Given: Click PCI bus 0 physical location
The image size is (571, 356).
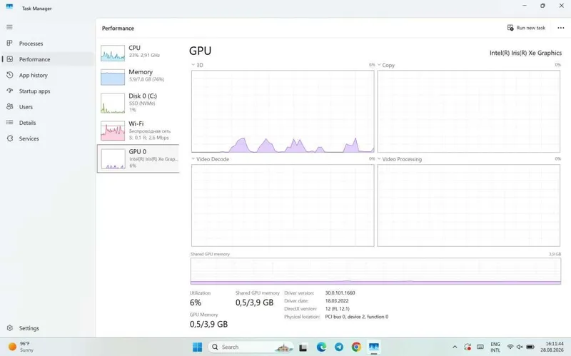Looking at the screenshot, I should (356, 317).
